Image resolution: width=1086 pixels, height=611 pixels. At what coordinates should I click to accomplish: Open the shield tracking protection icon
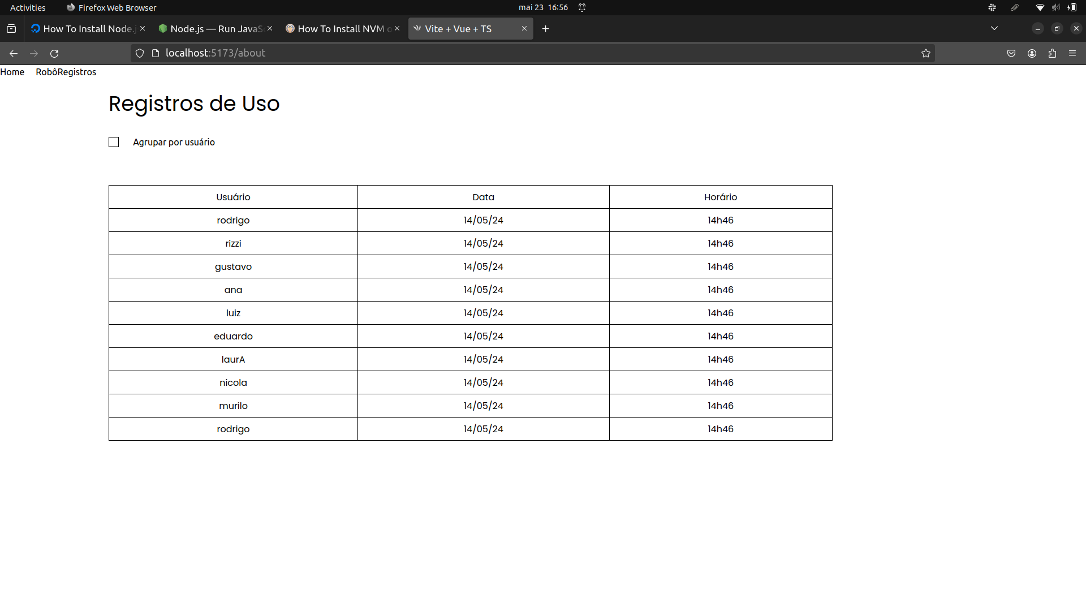coord(140,53)
